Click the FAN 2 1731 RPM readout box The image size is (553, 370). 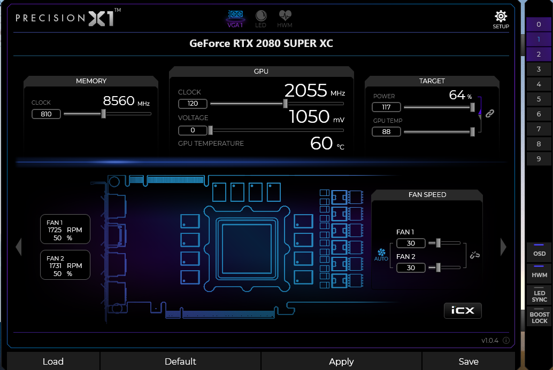65,265
